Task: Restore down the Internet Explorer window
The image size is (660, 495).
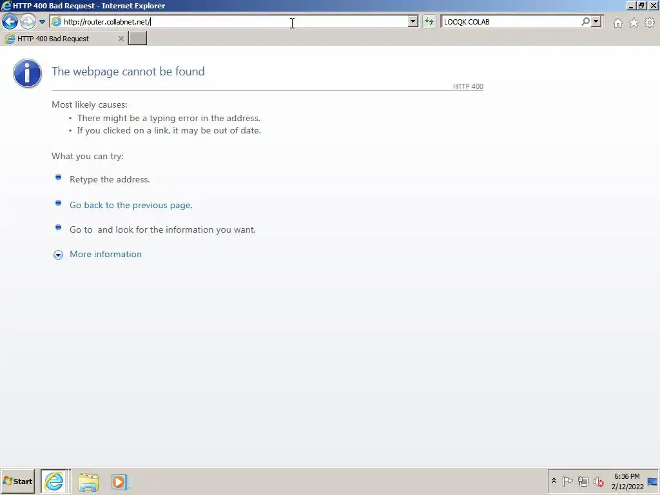Action: click(x=641, y=5)
